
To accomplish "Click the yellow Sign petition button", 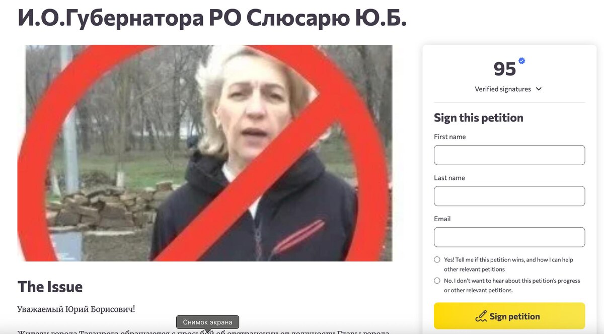I will (509, 316).
